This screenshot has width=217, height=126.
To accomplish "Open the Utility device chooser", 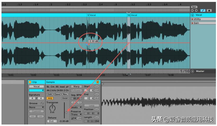I will click(x=203, y=19).
